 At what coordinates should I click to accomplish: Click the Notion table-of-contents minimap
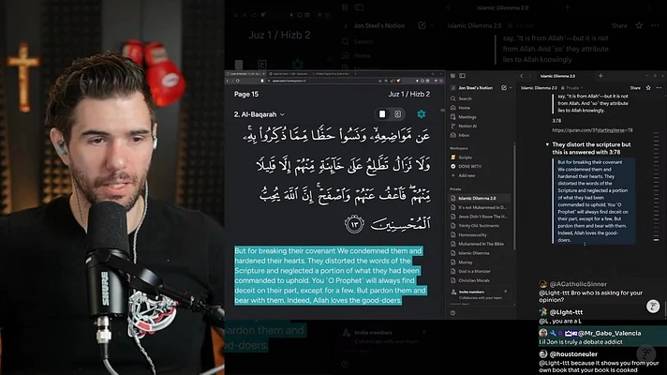[657, 187]
